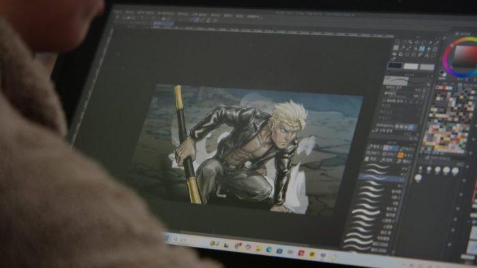Viewport: 477px width, 268px height.
Task: Select the Eyedropper tool in tool palette
Action: 437,42
